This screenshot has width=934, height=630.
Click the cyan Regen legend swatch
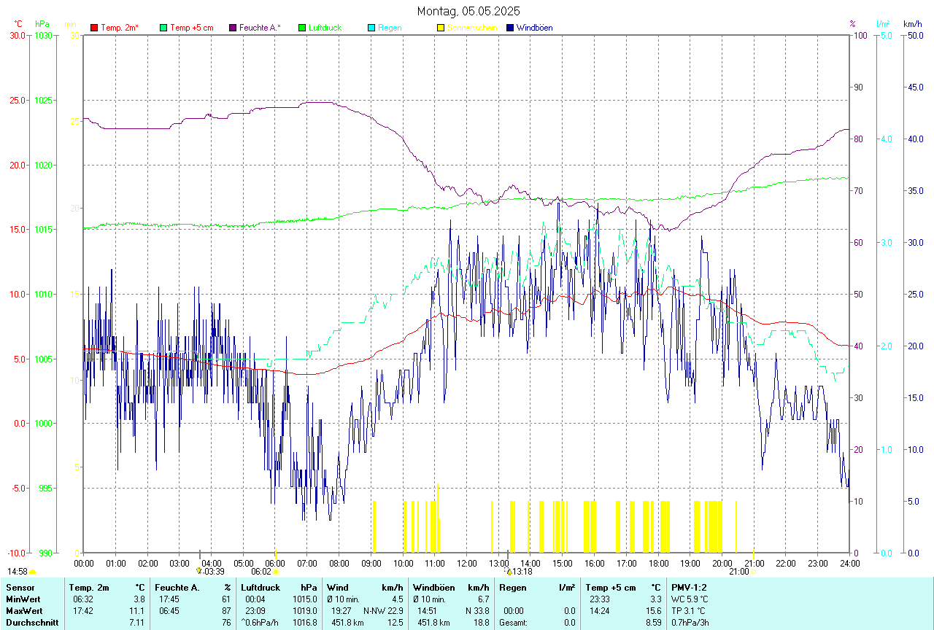tap(371, 28)
